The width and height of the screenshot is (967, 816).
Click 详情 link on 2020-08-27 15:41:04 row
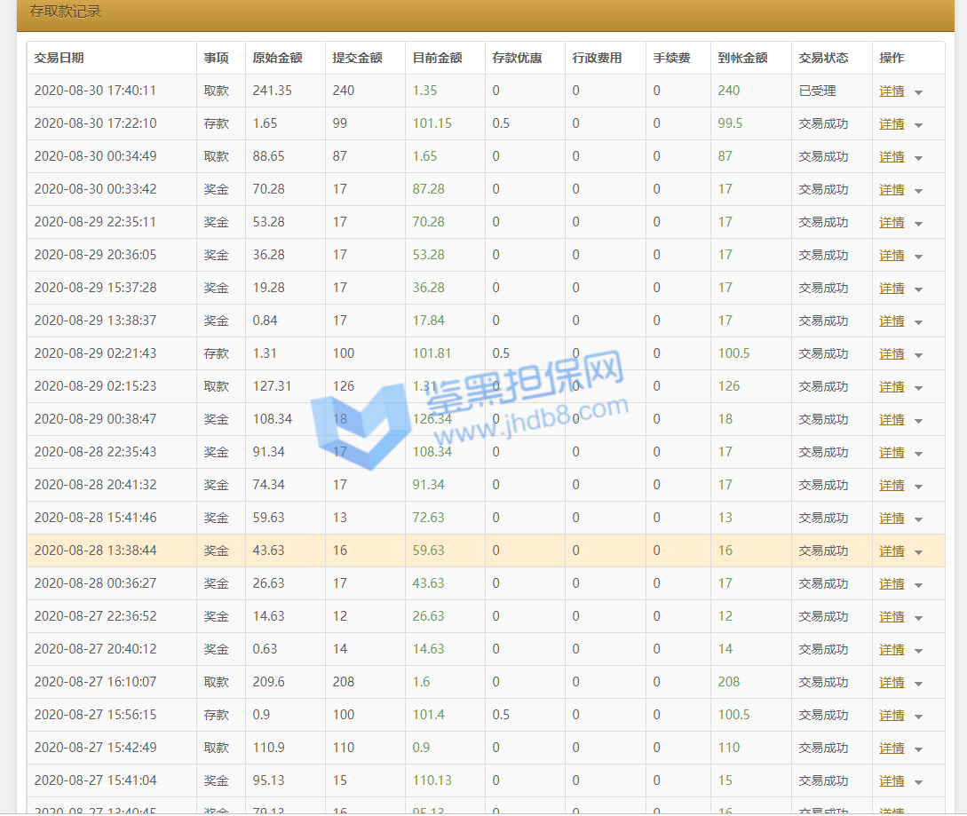(x=892, y=781)
